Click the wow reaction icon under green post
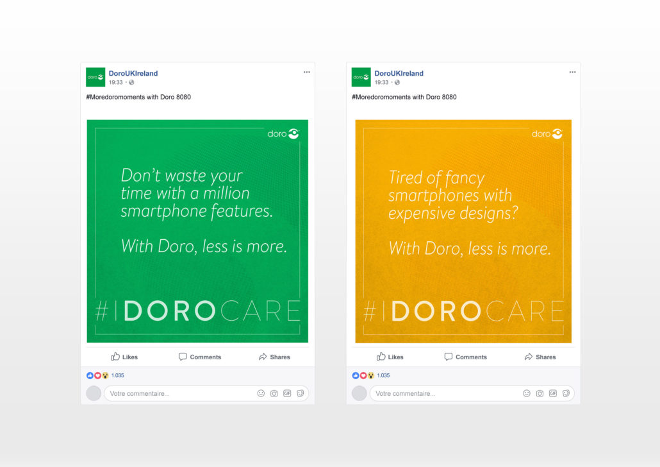This screenshot has height=467, width=660. coord(105,375)
